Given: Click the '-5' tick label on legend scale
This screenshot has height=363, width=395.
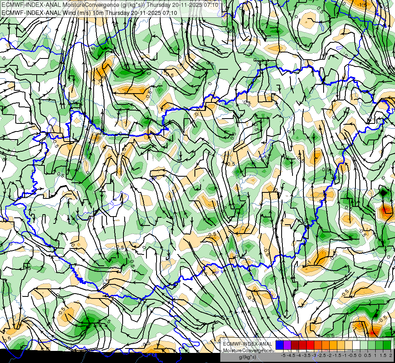Looking at the screenshot, I should pyautogui.click(x=283, y=355).
